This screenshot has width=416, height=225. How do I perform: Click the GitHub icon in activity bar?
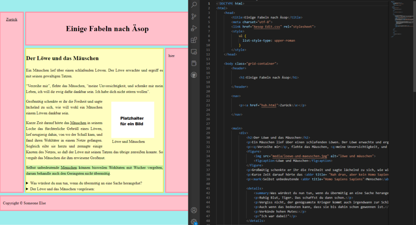(x=194, y=75)
